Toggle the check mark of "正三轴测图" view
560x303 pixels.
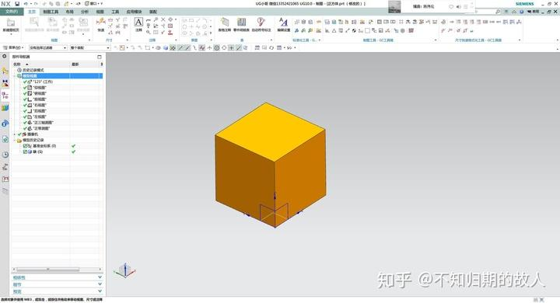click(25, 123)
